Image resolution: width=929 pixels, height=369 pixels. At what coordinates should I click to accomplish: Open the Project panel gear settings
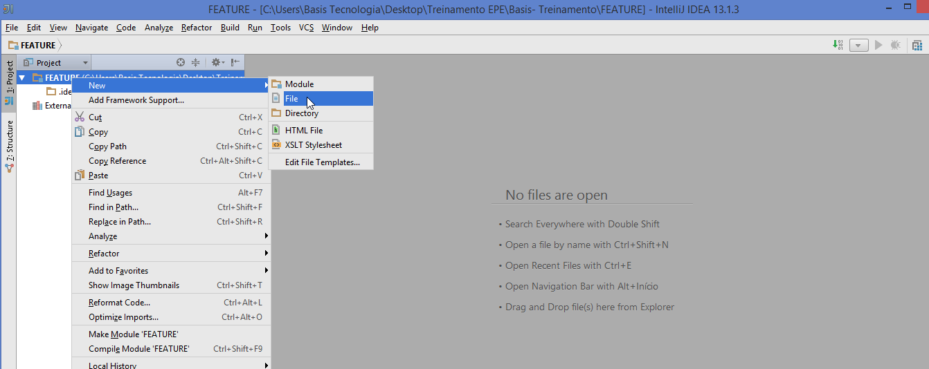tap(217, 62)
